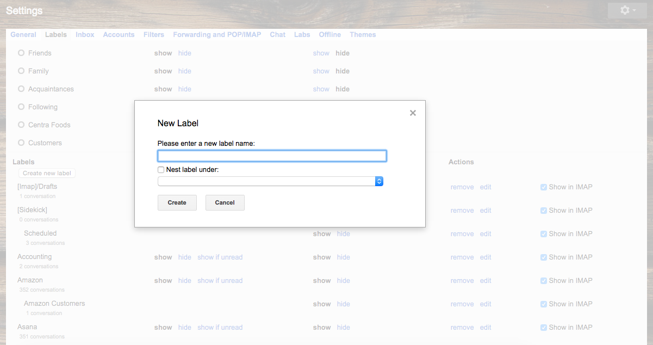Edit the Amazon Customers label
This screenshot has width=653, height=345.
[486, 304]
